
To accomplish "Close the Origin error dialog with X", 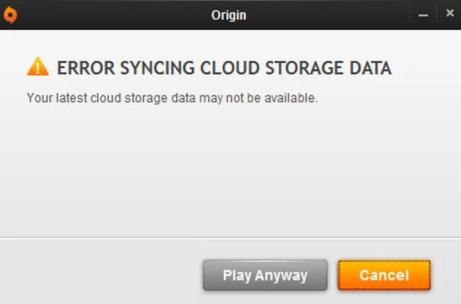I will coord(450,13).
